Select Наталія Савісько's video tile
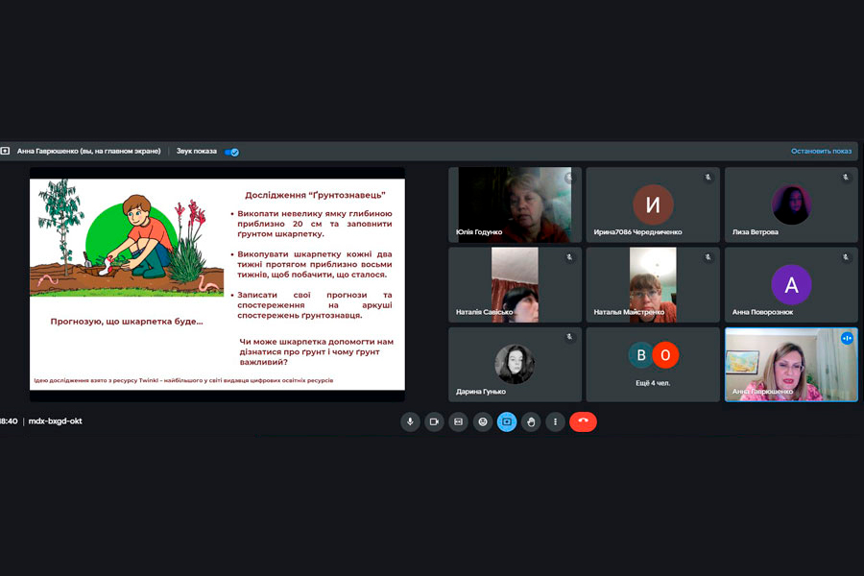Image resolution: width=864 pixels, height=576 pixels. [515, 284]
